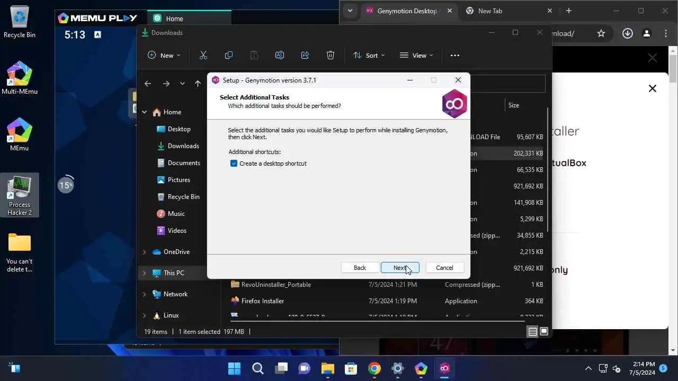Click the Rename icon in Explorer toolbar
The image size is (678, 381).
(x=280, y=55)
